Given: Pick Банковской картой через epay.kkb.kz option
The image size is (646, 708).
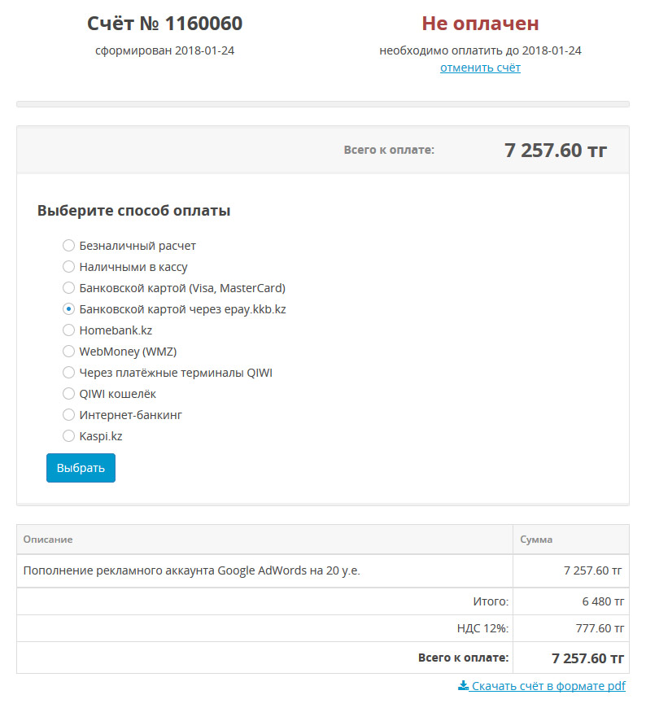Looking at the screenshot, I should [x=68, y=309].
